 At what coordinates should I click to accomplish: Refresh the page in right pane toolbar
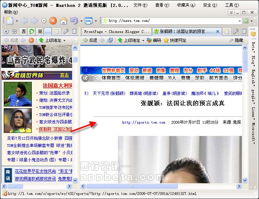110,40
